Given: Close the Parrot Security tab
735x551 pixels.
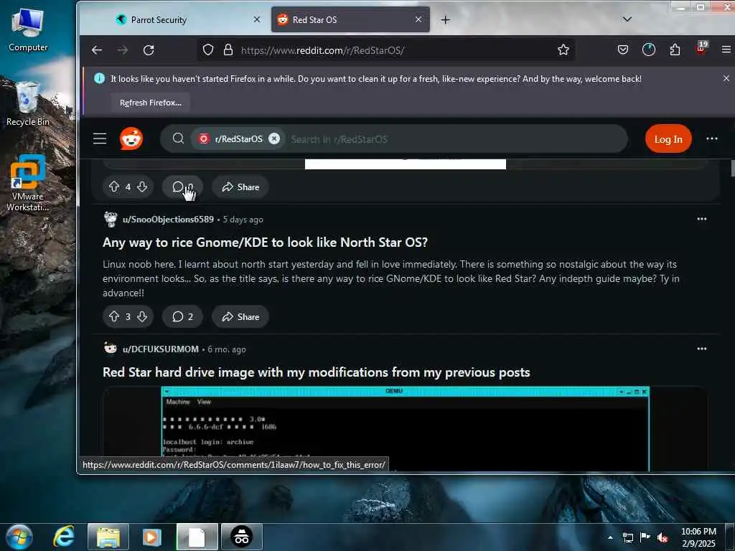Looking at the screenshot, I should pyautogui.click(x=257, y=19).
